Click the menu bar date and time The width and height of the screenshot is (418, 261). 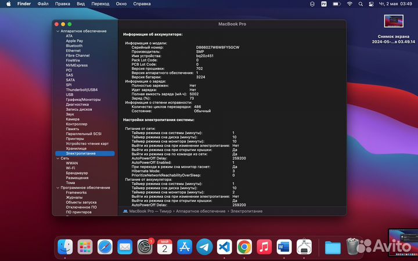tap(395, 4)
